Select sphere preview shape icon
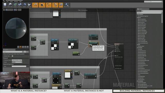Image resolution: width=165 pixels, height=93 pixels. point(21,47)
